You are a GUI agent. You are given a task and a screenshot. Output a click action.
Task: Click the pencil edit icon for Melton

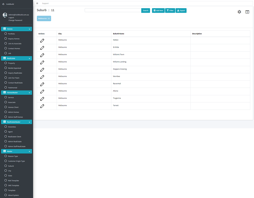(x=42, y=40)
